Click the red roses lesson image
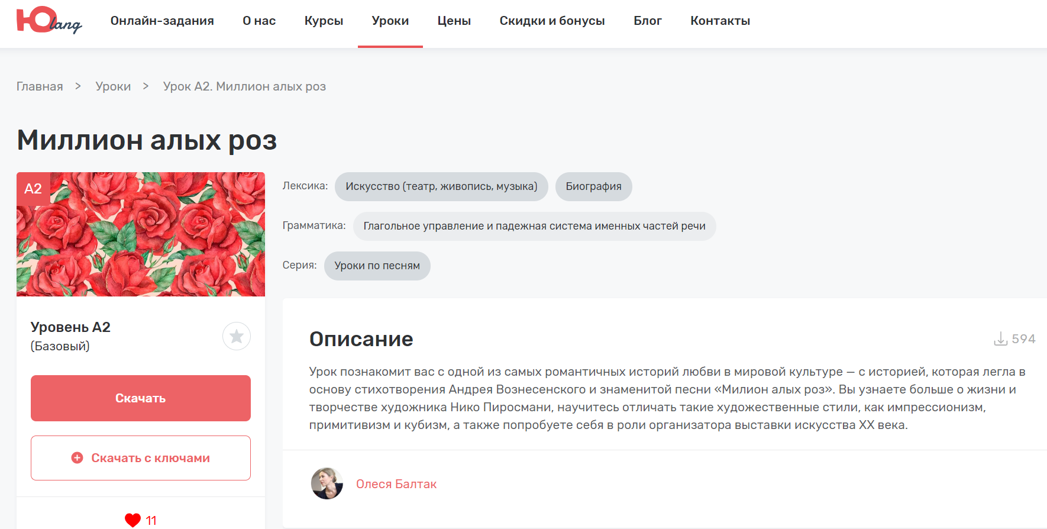This screenshot has width=1047, height=529. pyautogui.click(x=141, y=234)
